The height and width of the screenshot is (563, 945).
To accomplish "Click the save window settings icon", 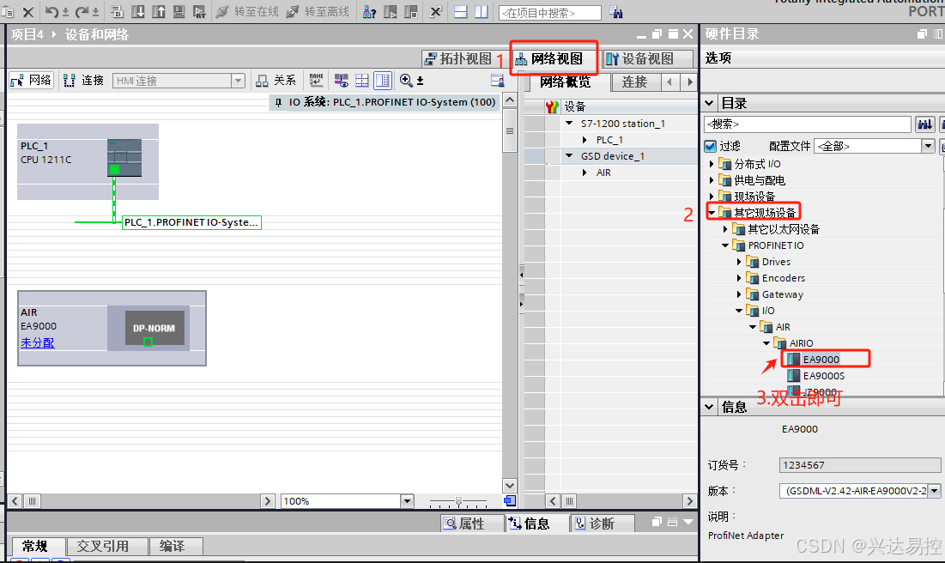I will [x=497, y=80].
